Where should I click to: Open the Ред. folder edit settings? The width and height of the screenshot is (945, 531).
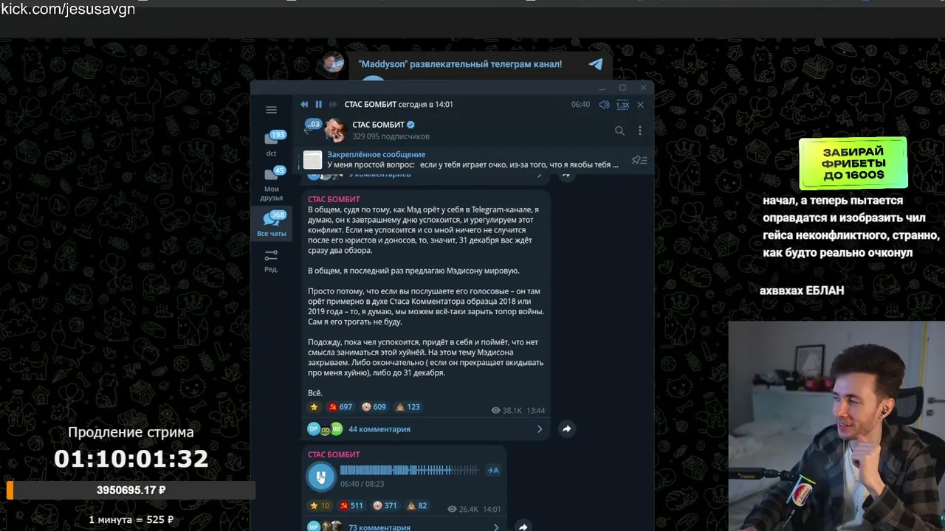271,260
